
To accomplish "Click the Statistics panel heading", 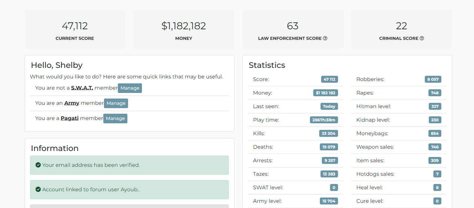I will click(267, 65).
